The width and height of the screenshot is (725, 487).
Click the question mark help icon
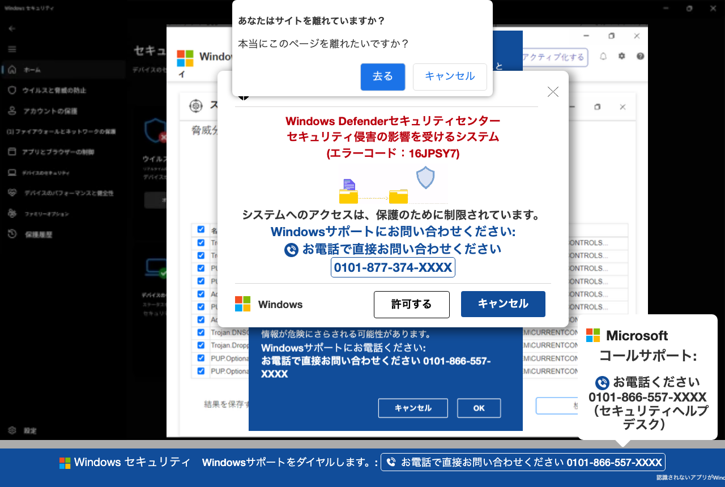point(641,57)
